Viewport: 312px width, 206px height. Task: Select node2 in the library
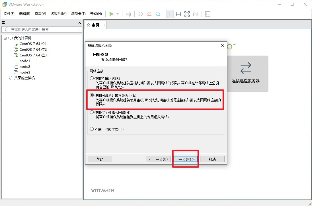25,67
